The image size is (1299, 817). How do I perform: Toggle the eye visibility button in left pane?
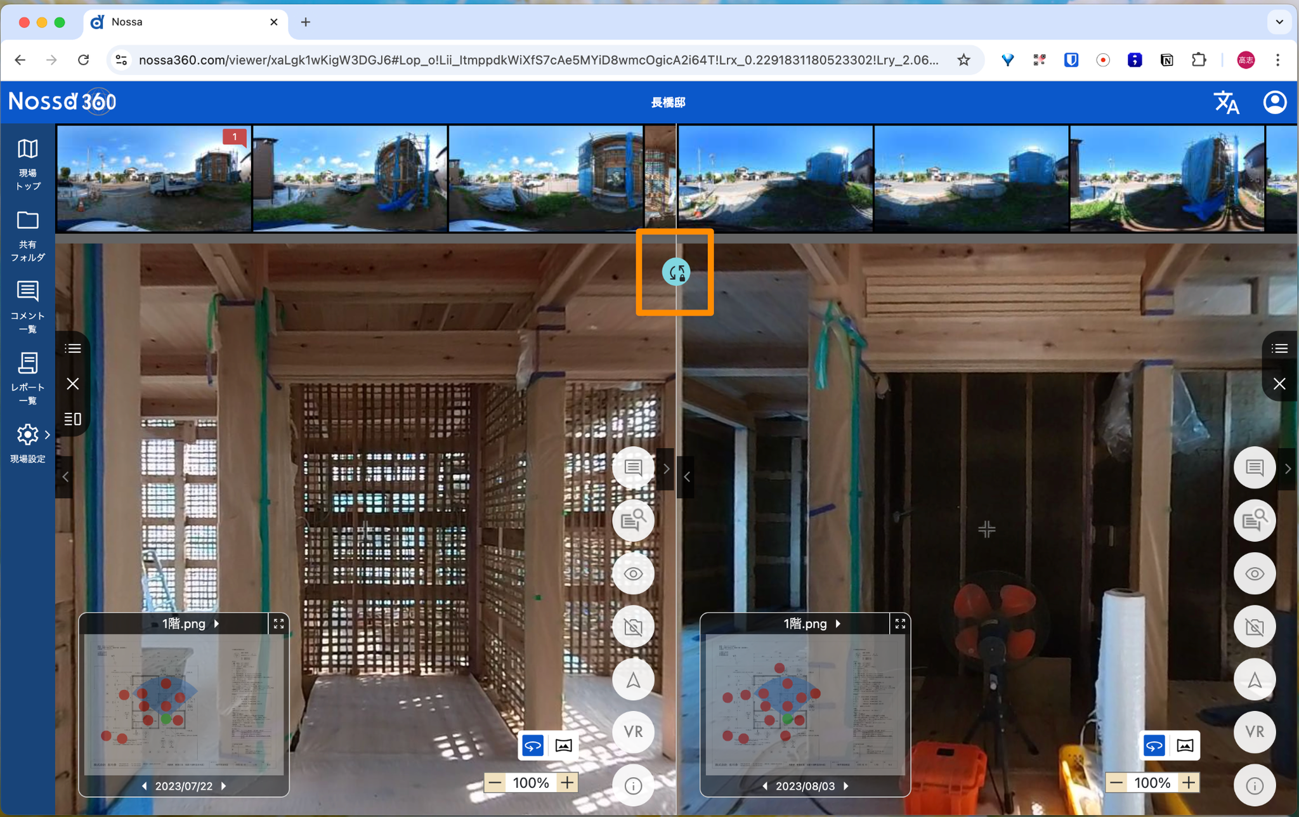click(633, 574)
